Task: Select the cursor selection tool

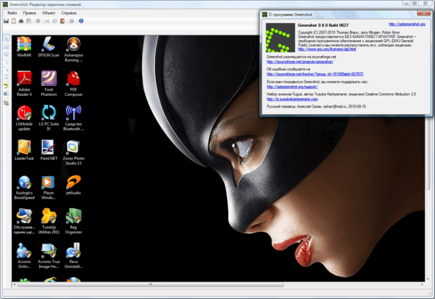Action: click(6, 37)
